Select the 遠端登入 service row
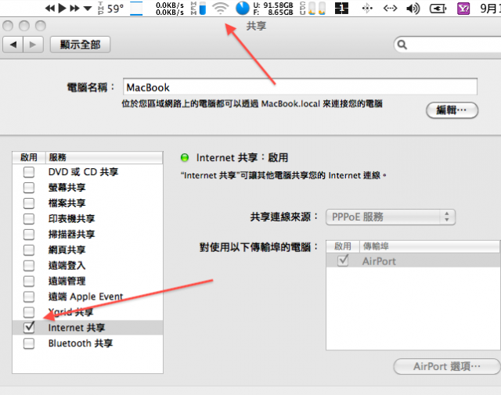This screenshot has height=395, width=501. 88,265
